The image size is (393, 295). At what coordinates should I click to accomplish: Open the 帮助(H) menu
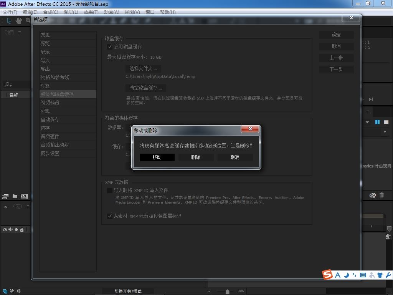[168, 12]
